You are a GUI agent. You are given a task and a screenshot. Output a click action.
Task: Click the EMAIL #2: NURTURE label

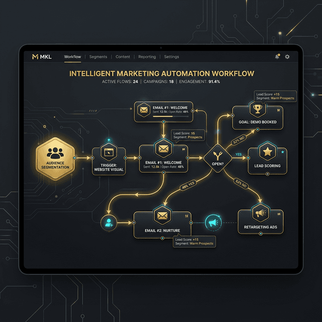tap(162, 230)
